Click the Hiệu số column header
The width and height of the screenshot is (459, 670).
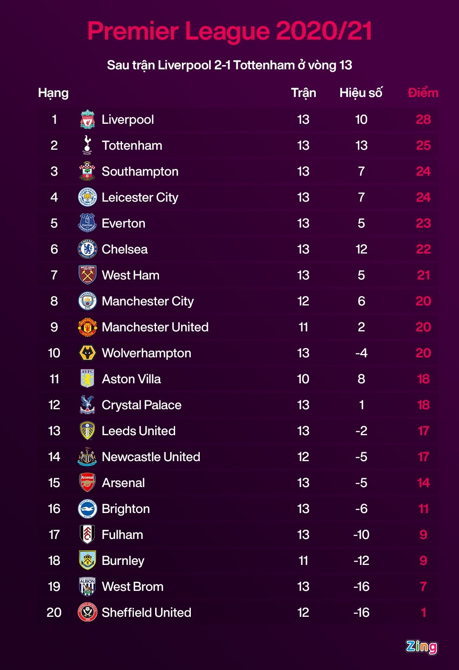coord(361,93)
